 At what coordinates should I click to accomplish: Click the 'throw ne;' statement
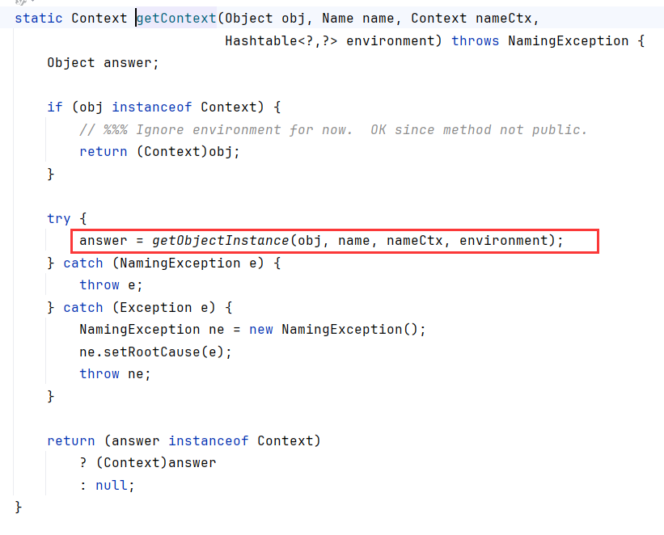click(x=115, y=373)
